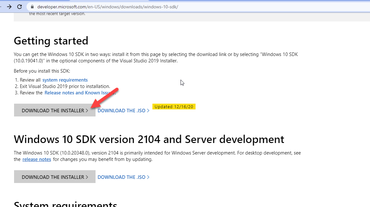This screenshot has width=370, height=207.
Task: Download the installer for SDK version 2104
Action: coord(55,177)
